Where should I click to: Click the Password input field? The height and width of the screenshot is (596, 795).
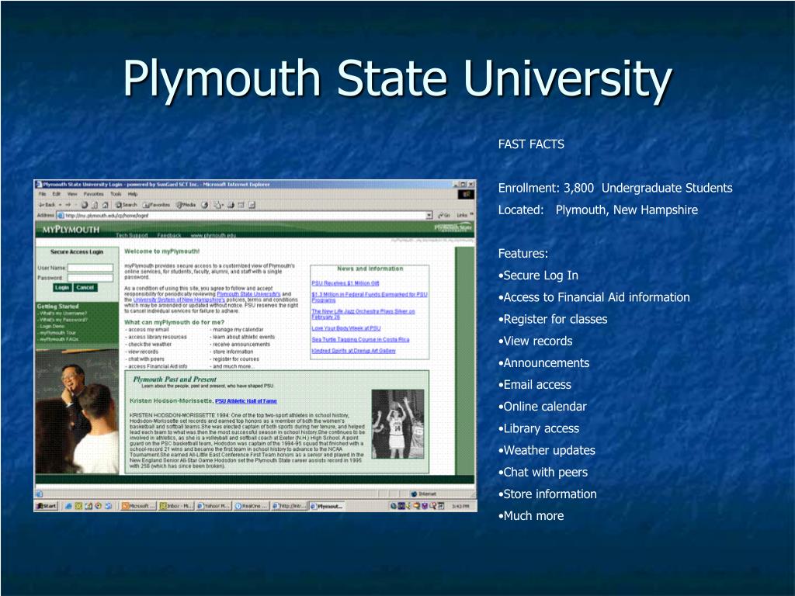[x=90, y=278]
